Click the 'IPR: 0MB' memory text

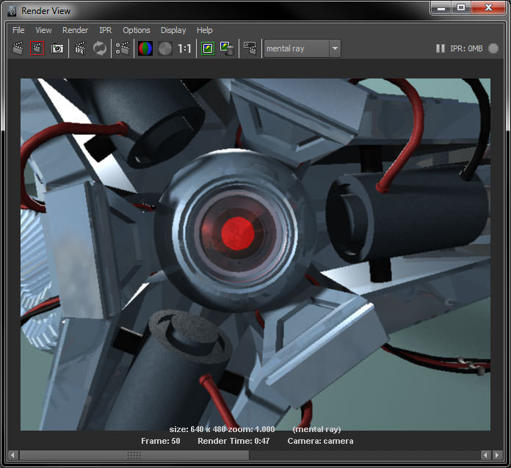click(x=466, y=48)
